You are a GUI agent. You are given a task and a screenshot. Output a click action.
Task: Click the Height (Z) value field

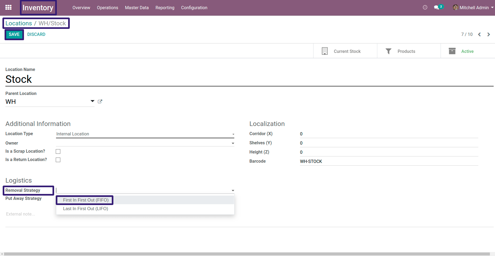[x=389, y=152]
